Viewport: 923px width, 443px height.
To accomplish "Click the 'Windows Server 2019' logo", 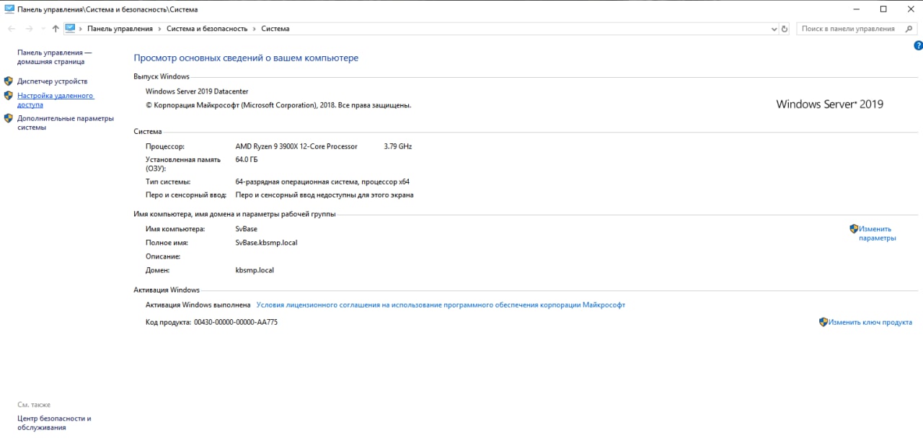I will [x=829, y=104].
